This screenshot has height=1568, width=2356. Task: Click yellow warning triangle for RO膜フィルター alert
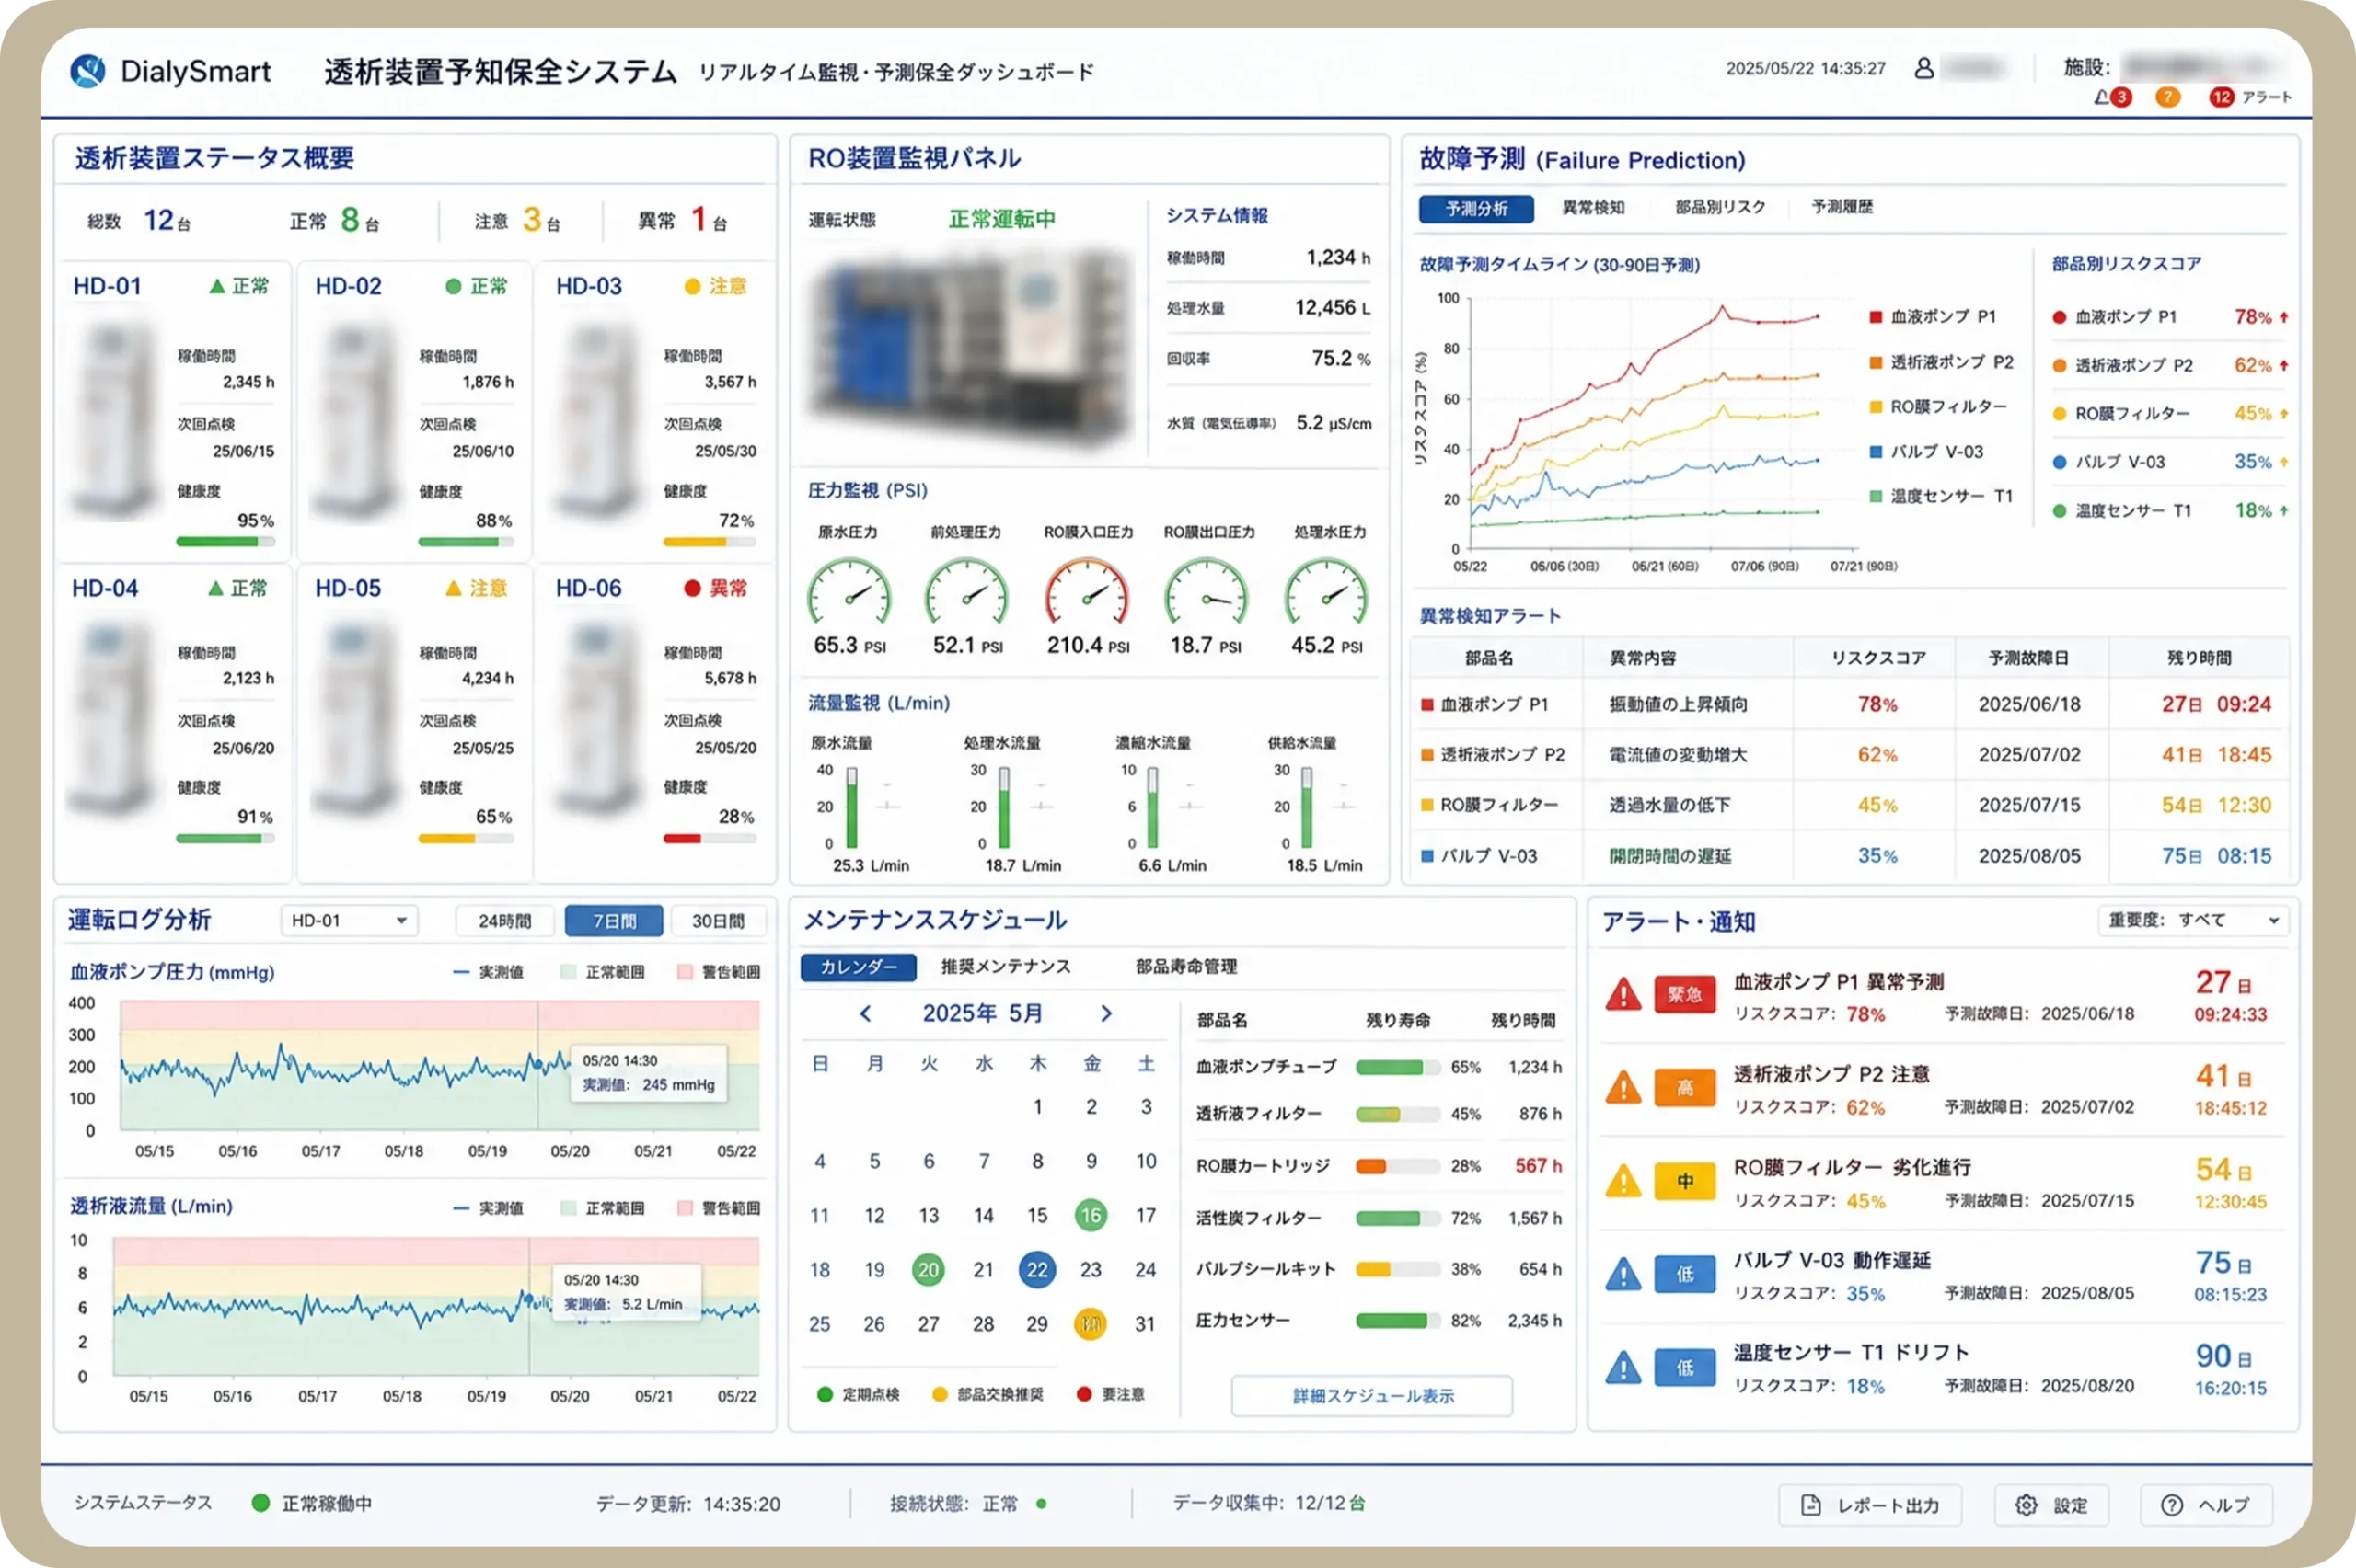click(x=1623, y=1181)
